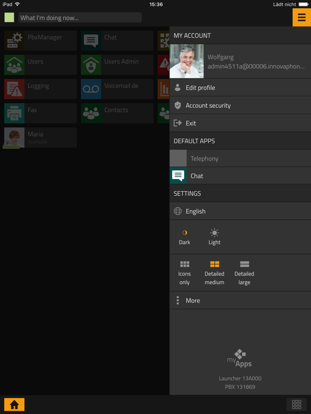311x414 pixels.
Task: Open the English language selector
Action: point(240,211)
